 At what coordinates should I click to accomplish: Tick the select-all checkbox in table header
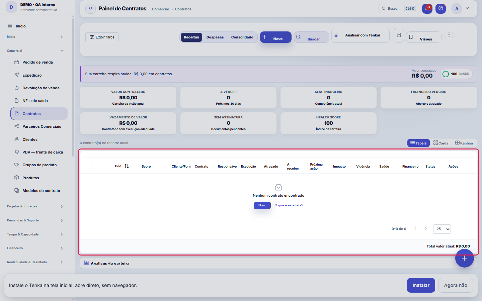point(89,166)
